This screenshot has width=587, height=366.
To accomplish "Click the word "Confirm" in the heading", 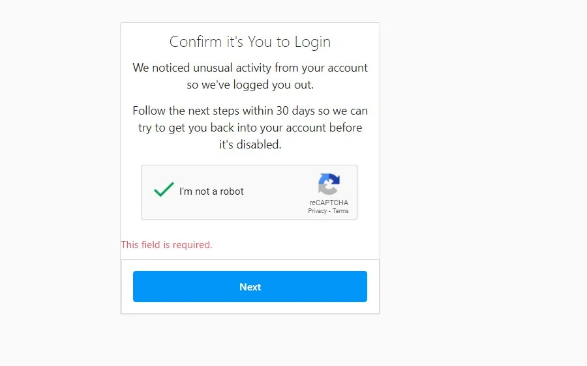I will click(x=196, y=42).
